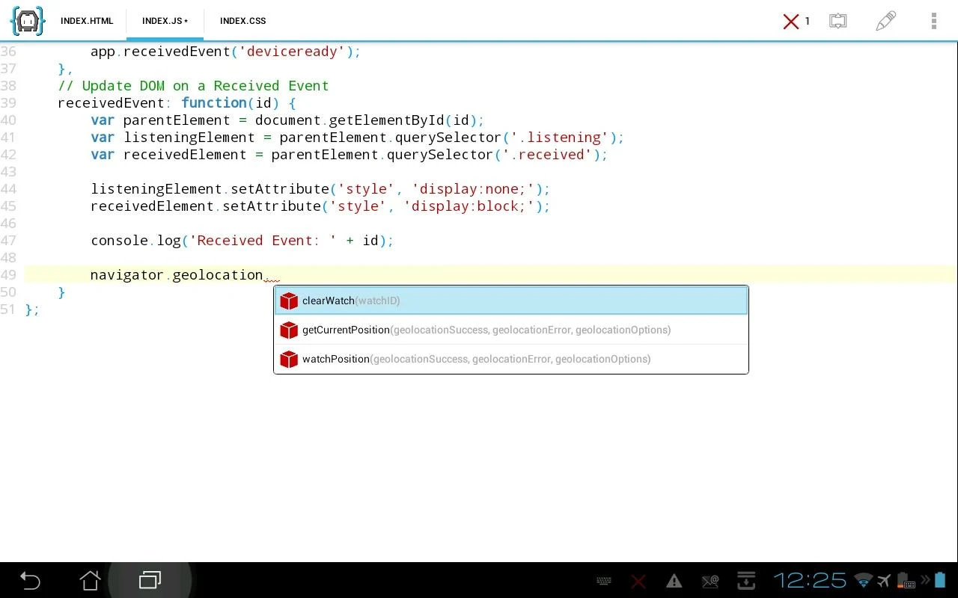Select the INDEX.JS tab
The image size is (958, 598).
tap(165, 21)
